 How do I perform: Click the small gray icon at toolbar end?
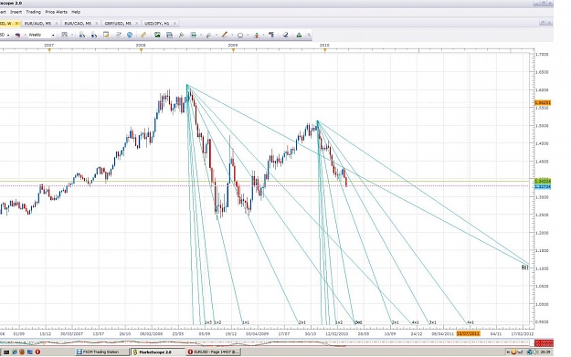[309, 36]
